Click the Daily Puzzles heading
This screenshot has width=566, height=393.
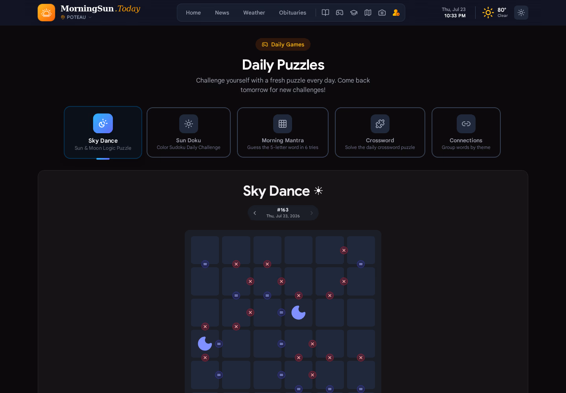tap(283, 65)
